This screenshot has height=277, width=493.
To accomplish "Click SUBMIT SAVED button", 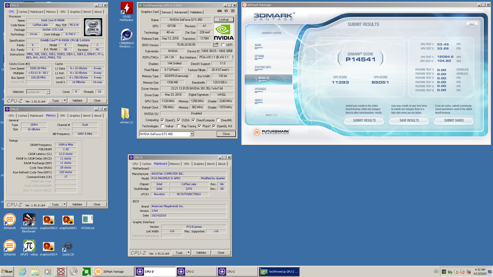I will 454,120.
